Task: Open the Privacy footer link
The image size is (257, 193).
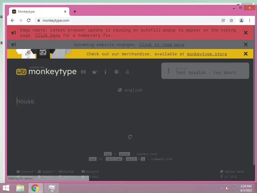Action: click(90, 177)
